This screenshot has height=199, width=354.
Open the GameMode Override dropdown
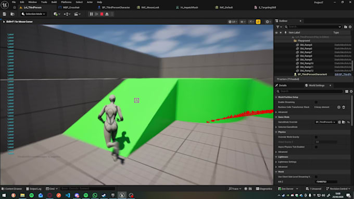point(325,122)
